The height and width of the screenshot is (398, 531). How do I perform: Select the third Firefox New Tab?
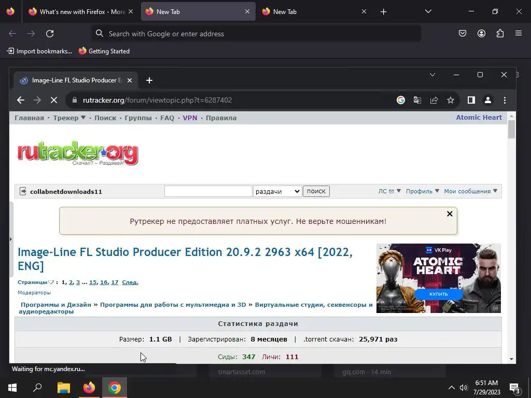[x=314, y=12]
